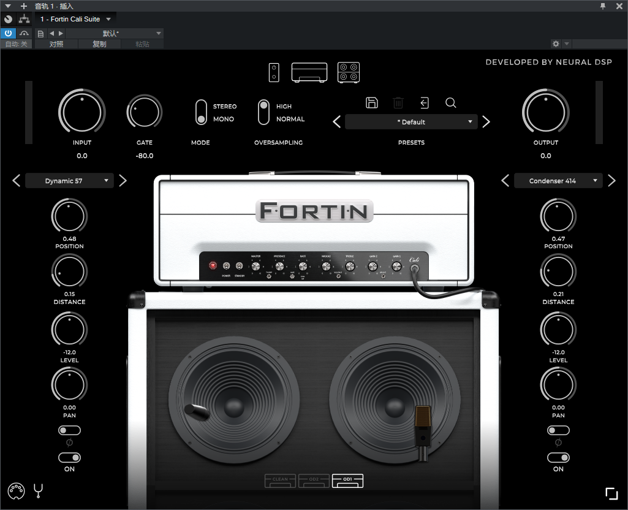Open Fortin Cali Suite plugin selector dropdown
The width and height of the screenshot is (628, 510).
(x=75, y=19)
